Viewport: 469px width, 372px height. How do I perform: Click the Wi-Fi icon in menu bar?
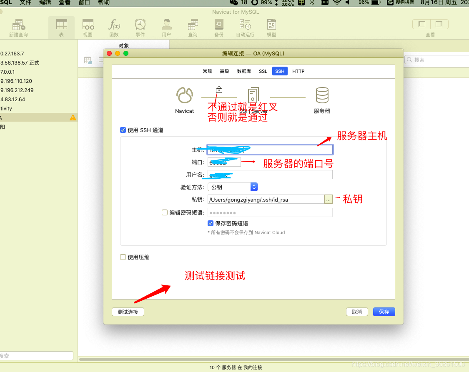tap(337, 2)
